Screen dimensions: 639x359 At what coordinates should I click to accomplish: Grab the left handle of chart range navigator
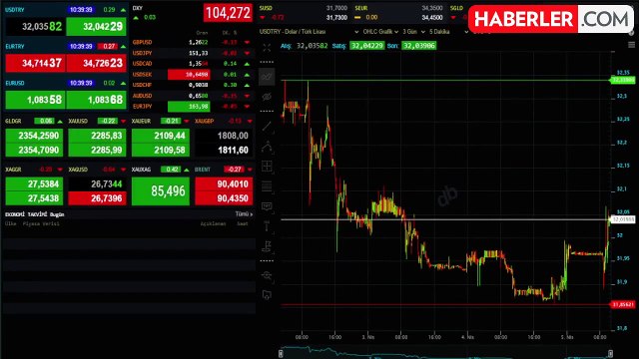click(281, 354)
